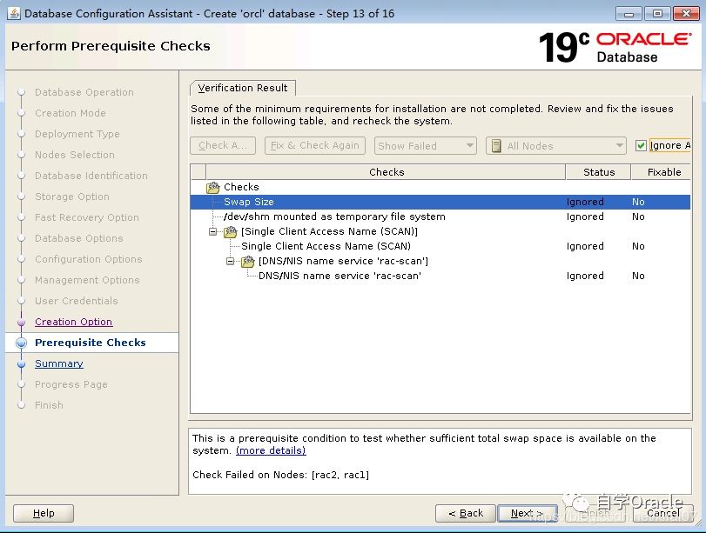706x533 pixels.
Task: Click the Fix & Check Again button
Action: tap(315, 146)
